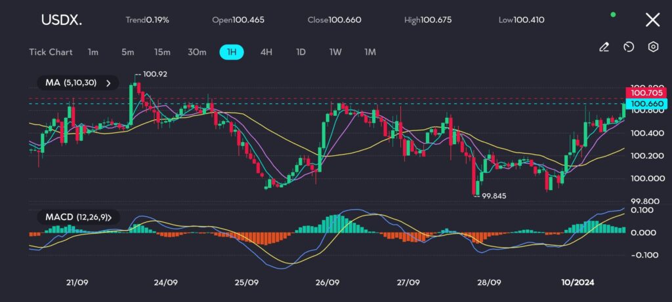Expand the MACD (12,26,9) indicator selector
This screenshot has width=672, height=302.
tap(77, 217)
